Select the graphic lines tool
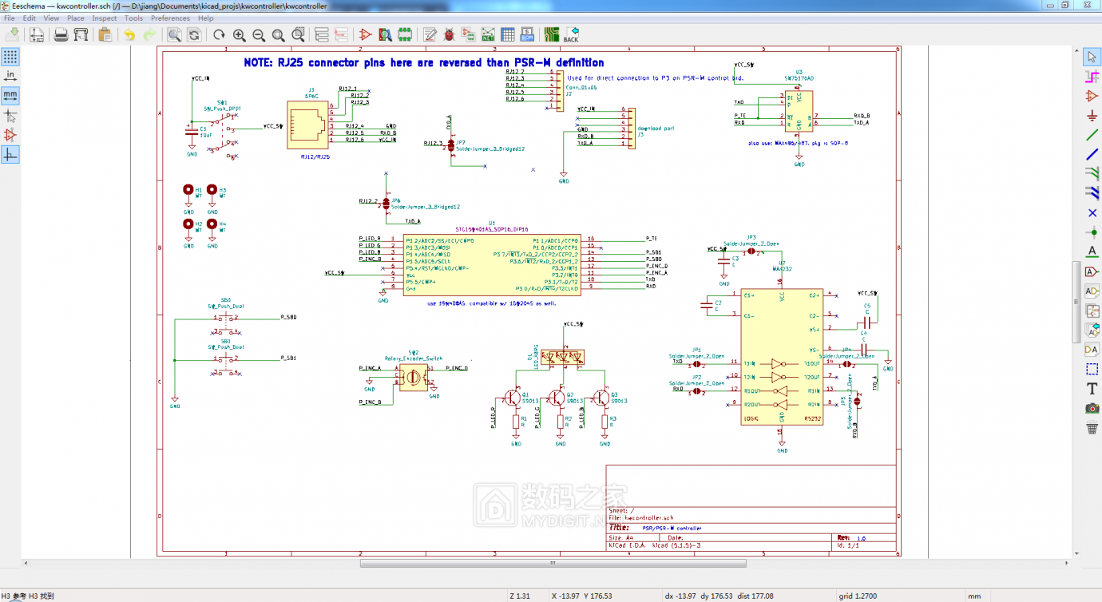 [1092, 370]
